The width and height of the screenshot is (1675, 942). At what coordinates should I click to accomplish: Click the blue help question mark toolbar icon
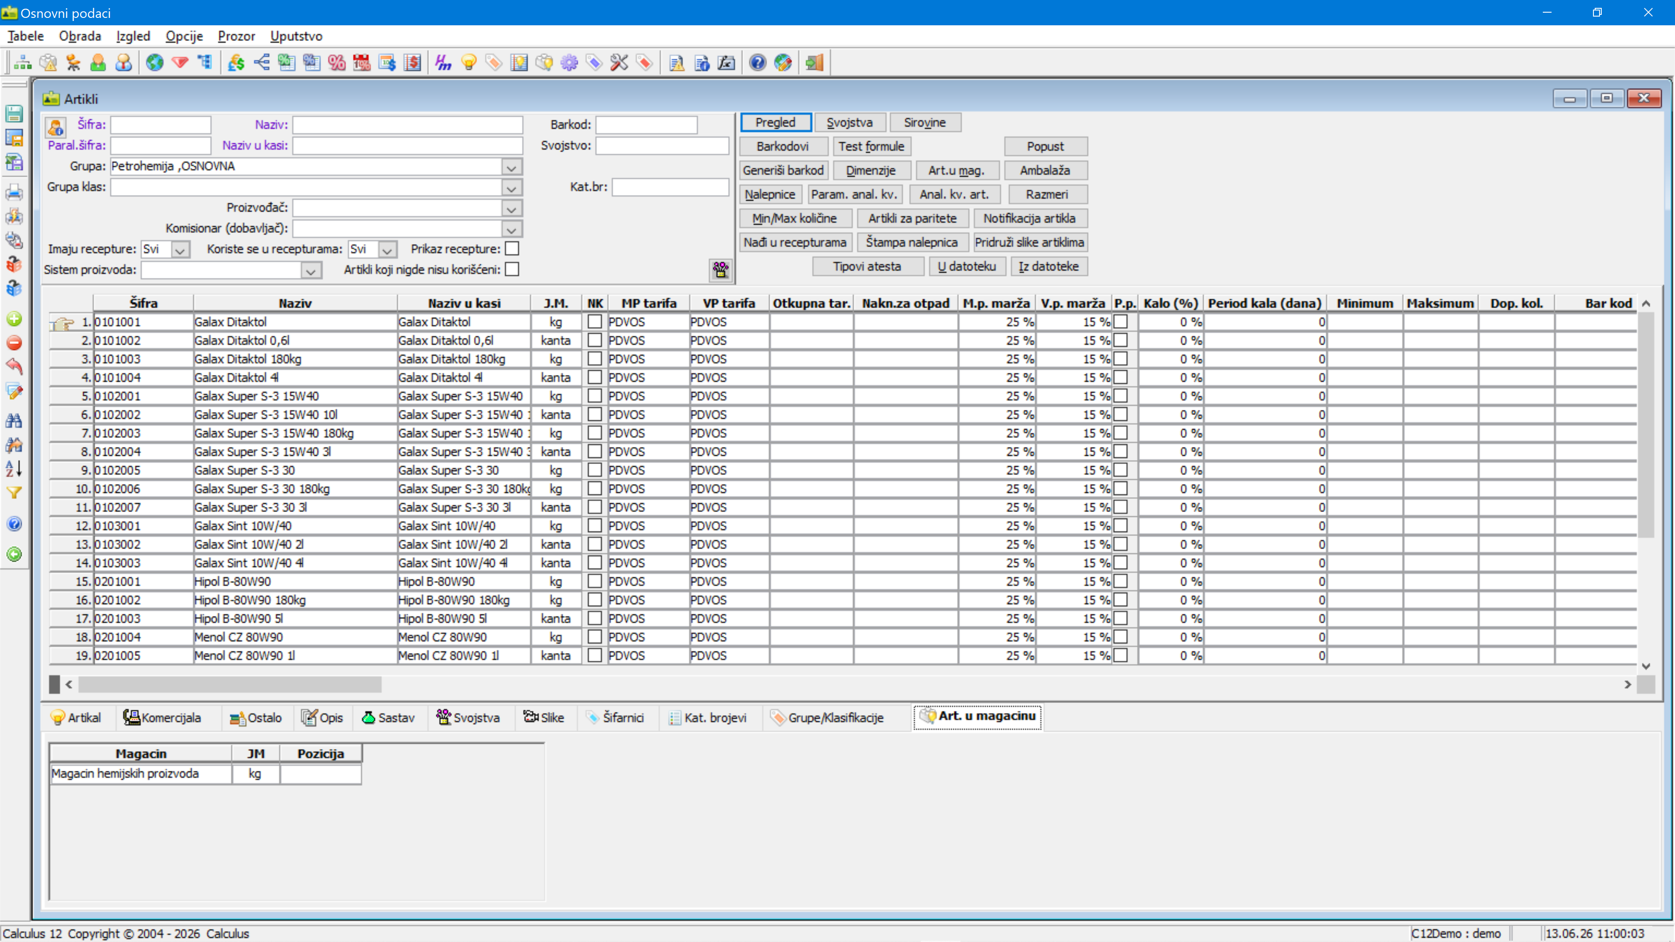coord(758,62)
